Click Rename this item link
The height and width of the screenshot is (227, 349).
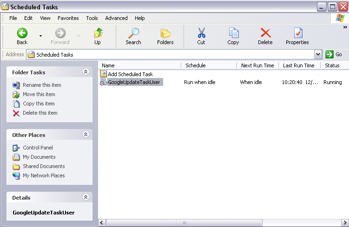point(42,85)
